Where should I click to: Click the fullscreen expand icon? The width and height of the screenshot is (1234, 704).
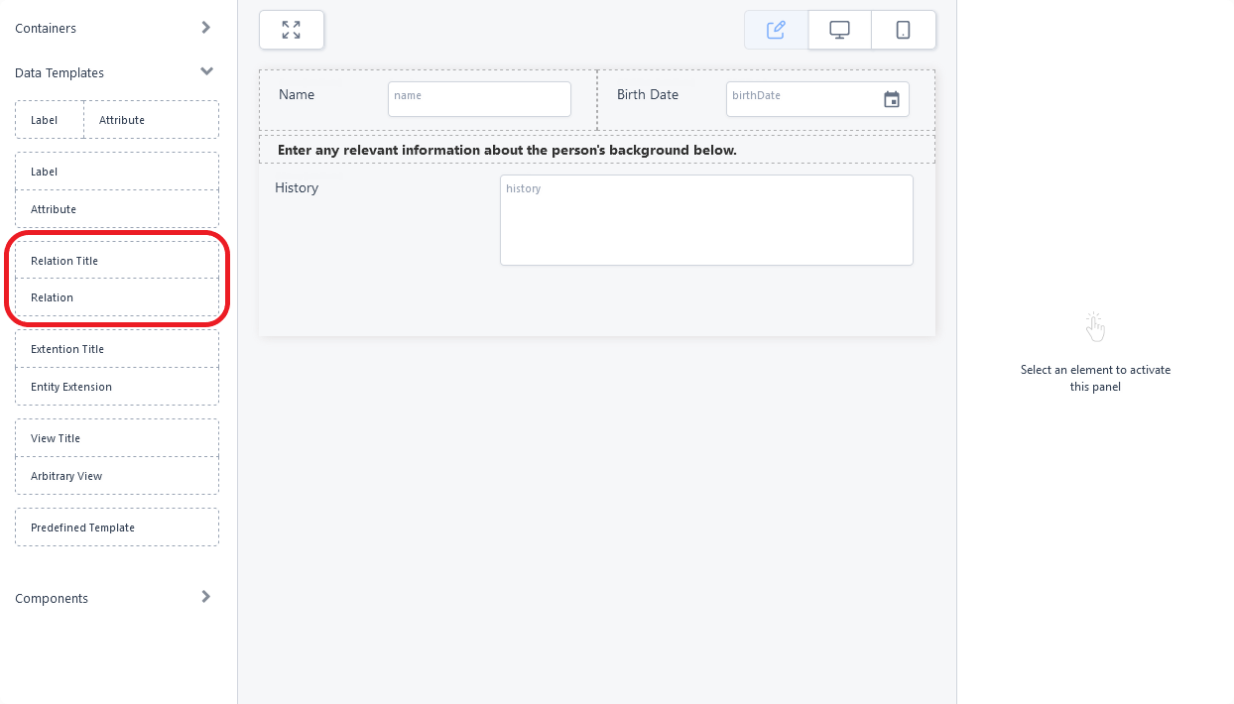pyautogui.click(x=291, y=30)
